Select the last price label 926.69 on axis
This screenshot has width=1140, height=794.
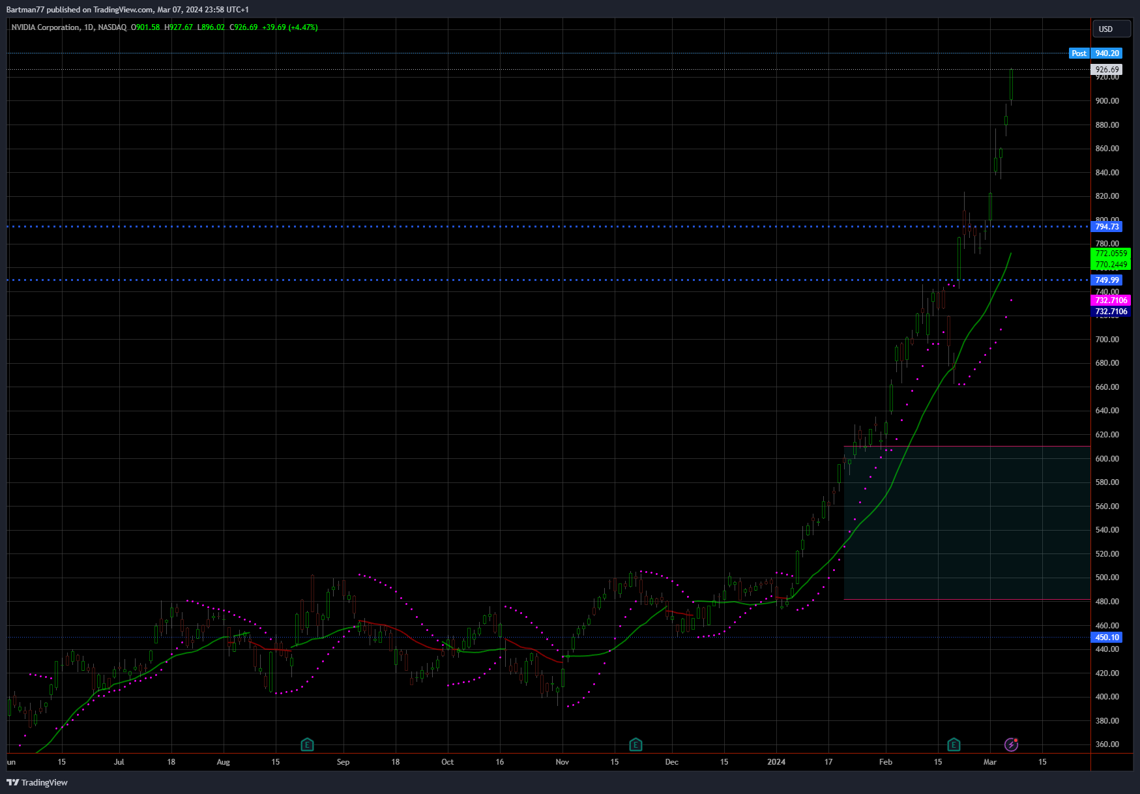1107,70
